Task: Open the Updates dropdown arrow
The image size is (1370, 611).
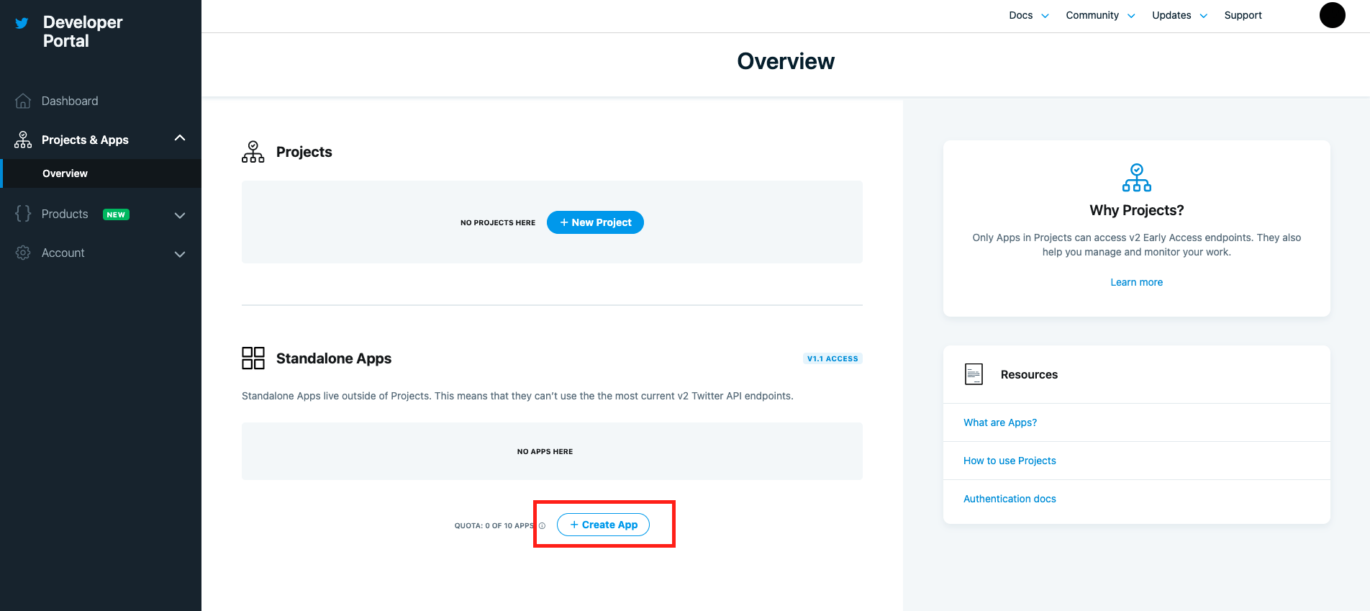Action: click(1204, 16)
